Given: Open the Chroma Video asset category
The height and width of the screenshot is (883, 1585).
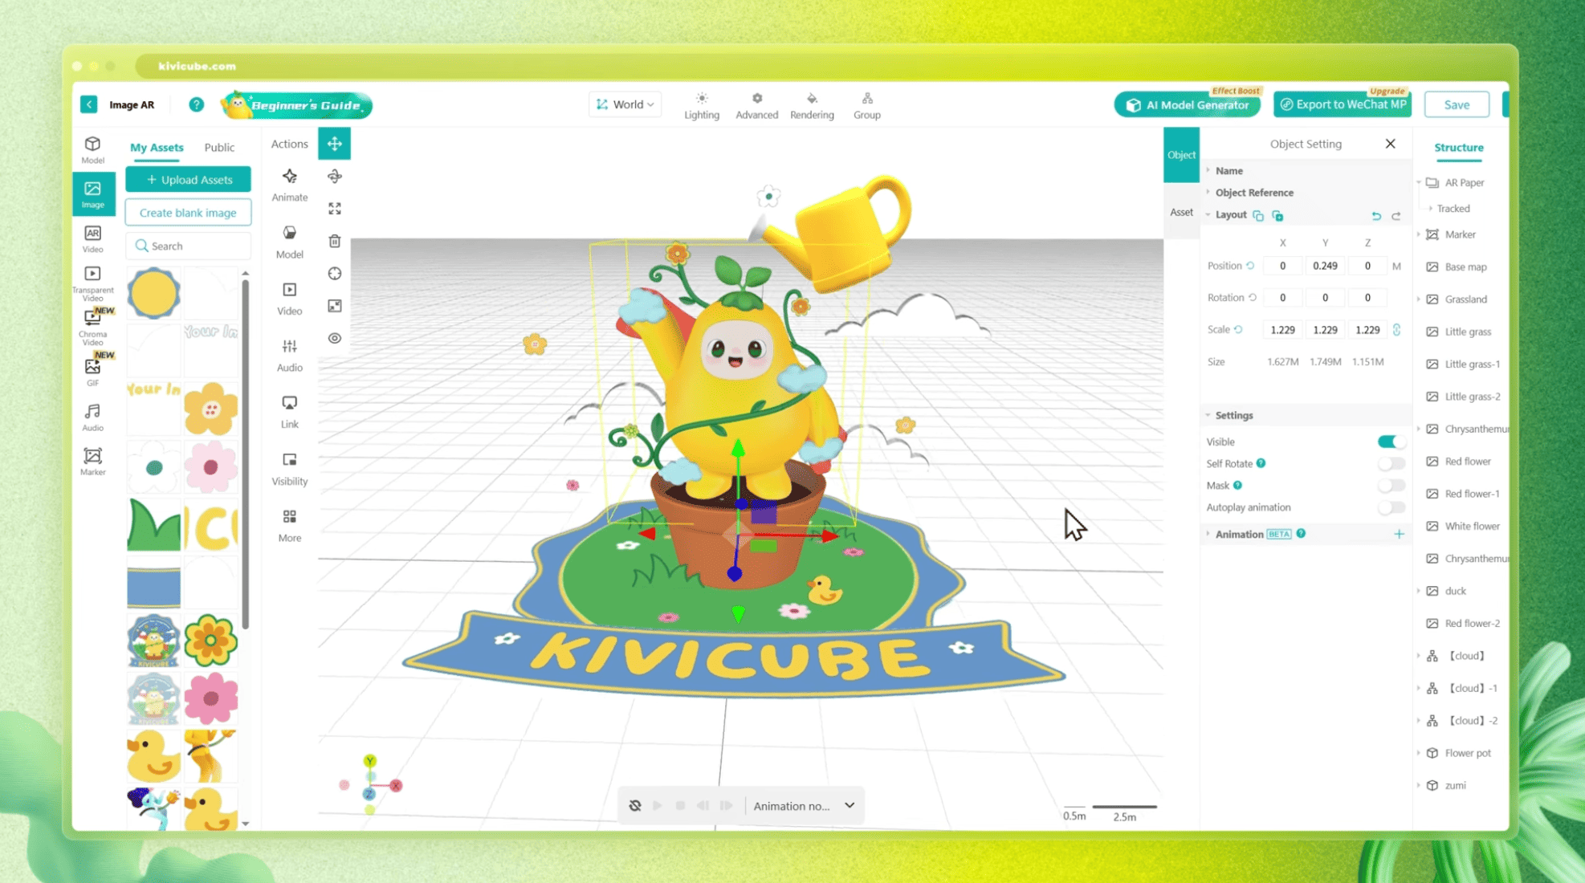Looking at the screenshot, I should (92, 325).
